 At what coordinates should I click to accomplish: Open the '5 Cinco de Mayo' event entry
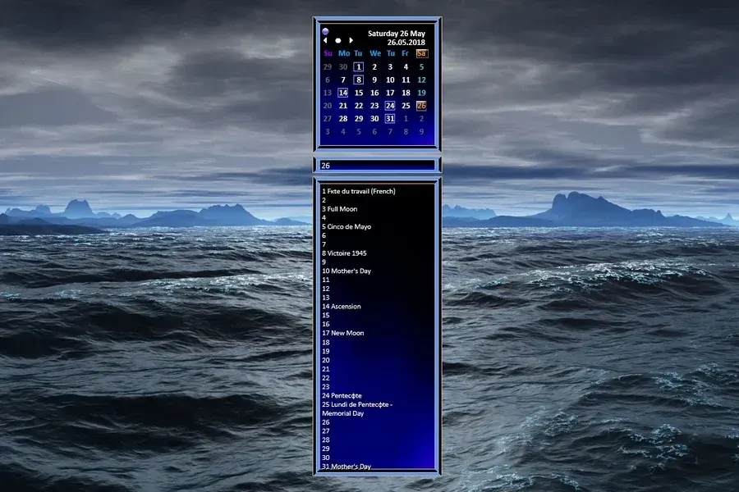pos(347,226)
